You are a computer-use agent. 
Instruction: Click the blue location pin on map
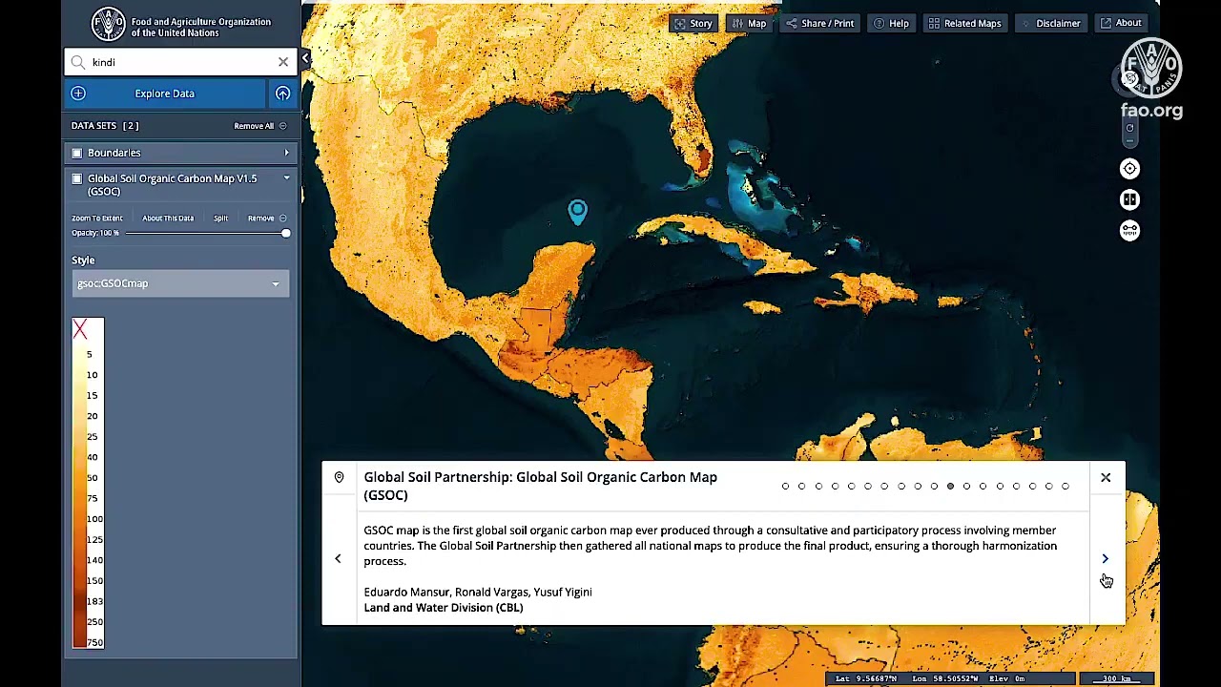pos(577,212)
